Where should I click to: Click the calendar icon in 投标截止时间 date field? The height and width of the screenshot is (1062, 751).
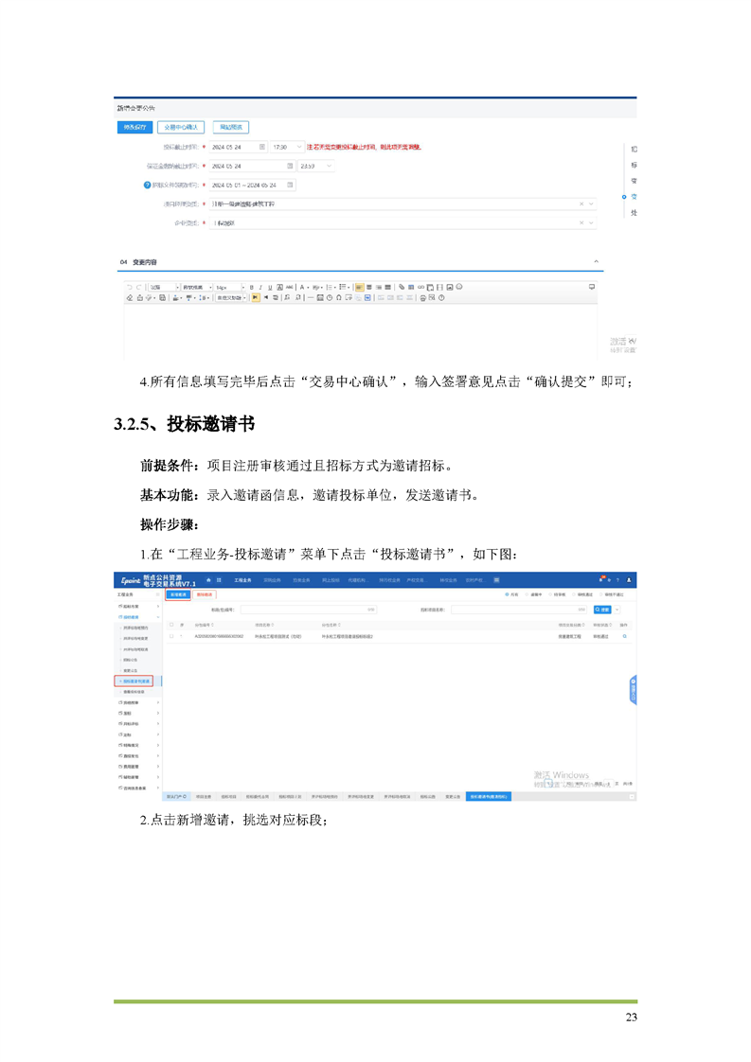(x=262, y=148)
